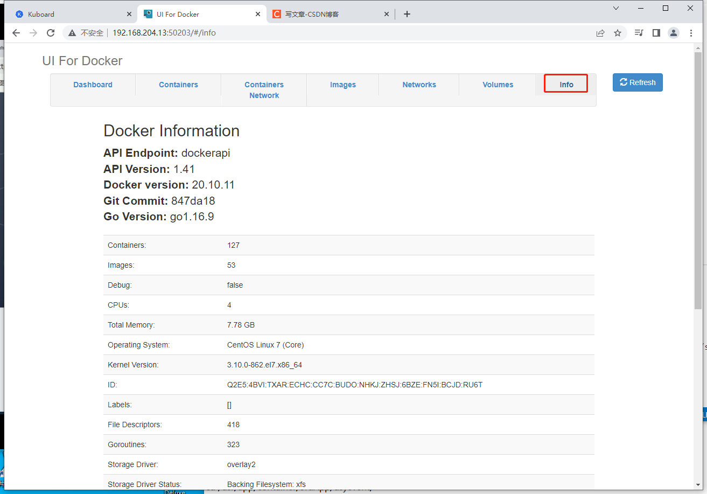Click the Total Memory value 7.78 GB
The height and width of the screenshot is (494, 707).
pyautogui.click(x=241, y=325)
